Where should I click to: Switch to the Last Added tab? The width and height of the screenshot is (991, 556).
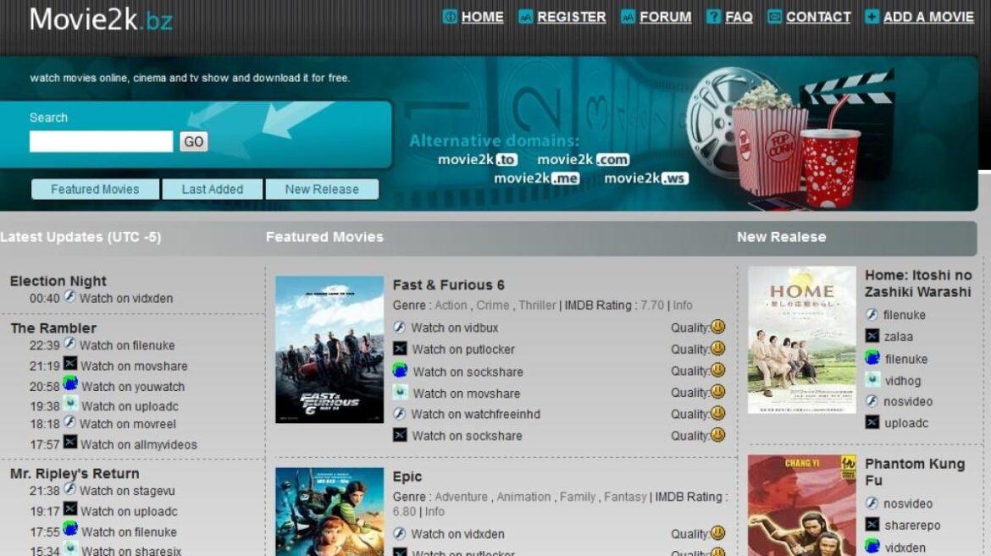(x=213, y=189)
